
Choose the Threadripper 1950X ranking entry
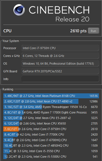click(x=51, y=107)
